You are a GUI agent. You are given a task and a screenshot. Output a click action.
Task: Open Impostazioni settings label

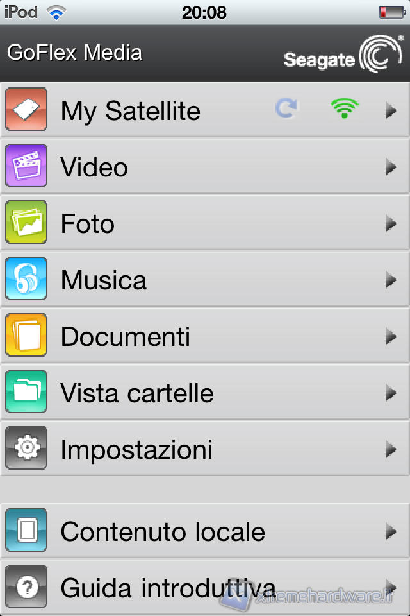[136, 450]
